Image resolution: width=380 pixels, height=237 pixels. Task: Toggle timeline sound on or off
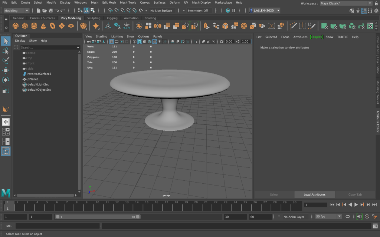(x=359, y=217)
